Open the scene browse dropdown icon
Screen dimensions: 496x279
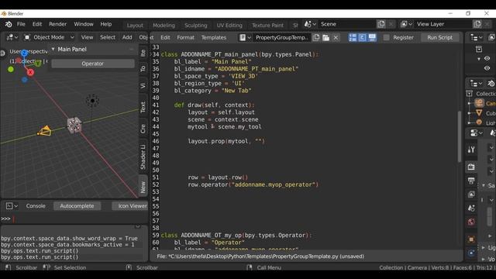point(310,24)
